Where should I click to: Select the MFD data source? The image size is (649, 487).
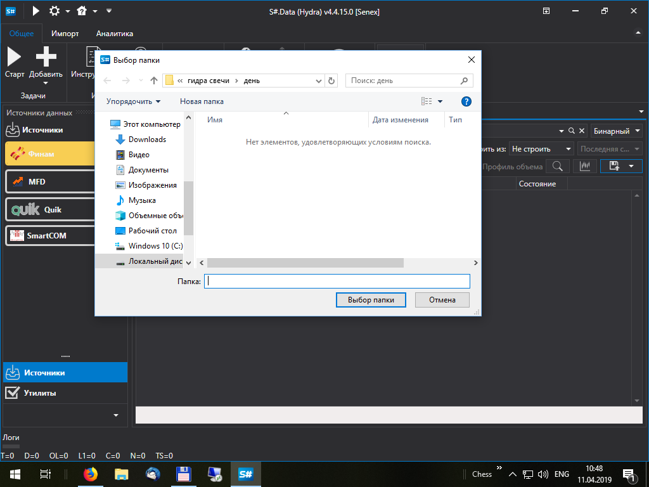click(x=50, y=181)
